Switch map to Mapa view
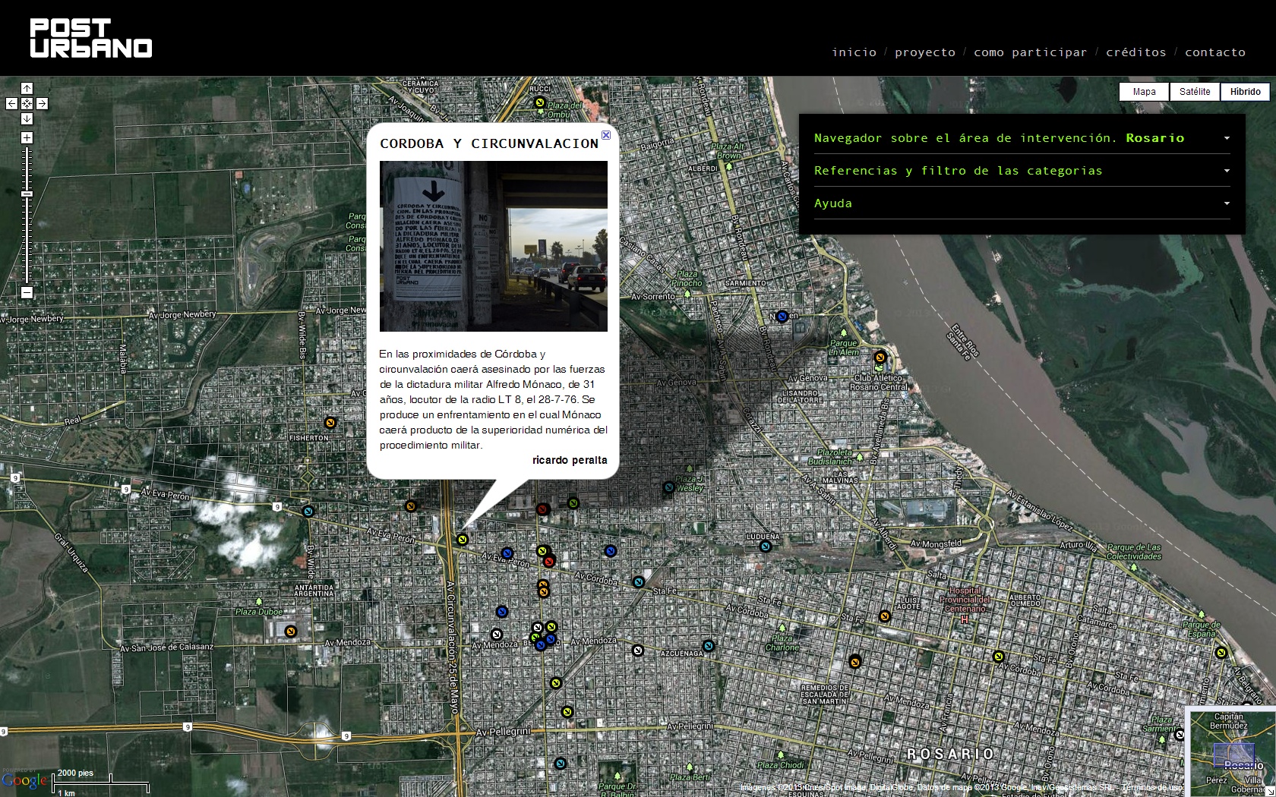1276x797 pixels. [x=1144, y=92]
